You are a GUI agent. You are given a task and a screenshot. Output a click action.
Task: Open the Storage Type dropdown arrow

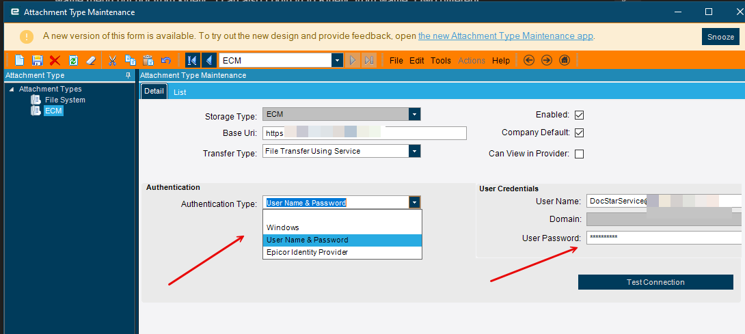(415, 115)
